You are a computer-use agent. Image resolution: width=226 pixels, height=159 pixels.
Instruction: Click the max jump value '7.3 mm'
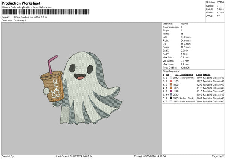pyautogui.click(x=185, y=64)
